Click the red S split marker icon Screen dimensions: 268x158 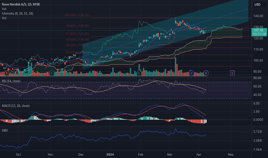[7, 73]
